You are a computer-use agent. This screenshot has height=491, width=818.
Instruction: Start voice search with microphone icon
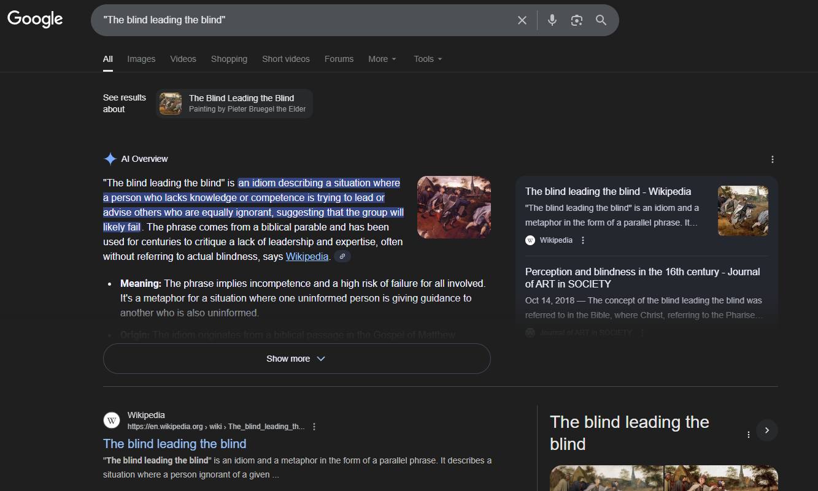point(552,20)
